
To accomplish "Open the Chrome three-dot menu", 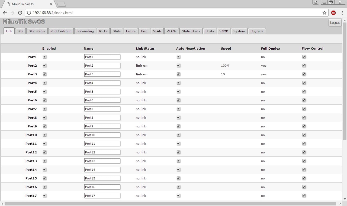I will [x=342, y=13].
